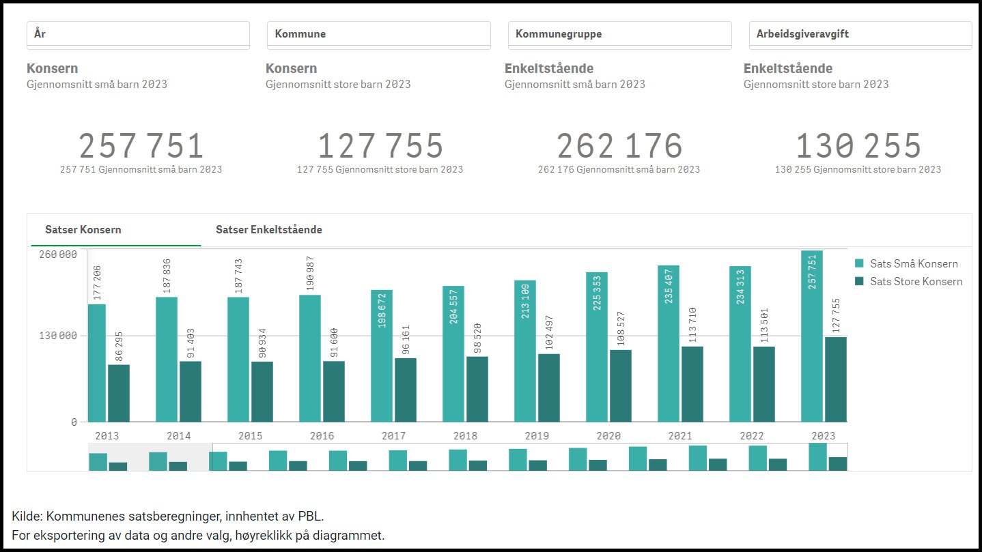This screenshot has height=552, width=982.
Task: Click the greyed left area of mini chart
Action: (150, 456)
